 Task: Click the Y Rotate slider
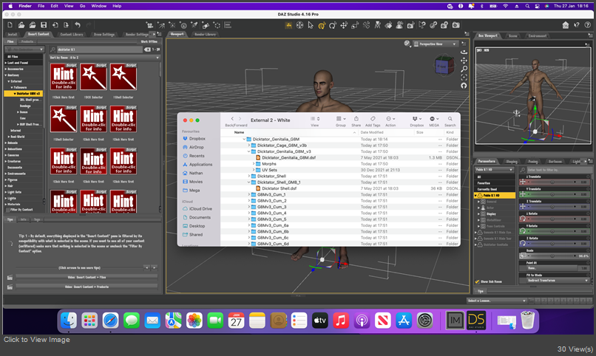[554, 231]
